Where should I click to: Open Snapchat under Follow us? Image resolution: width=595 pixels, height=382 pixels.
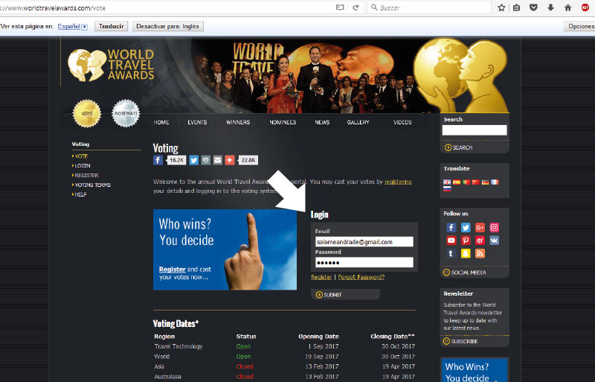tap(466, 253)
